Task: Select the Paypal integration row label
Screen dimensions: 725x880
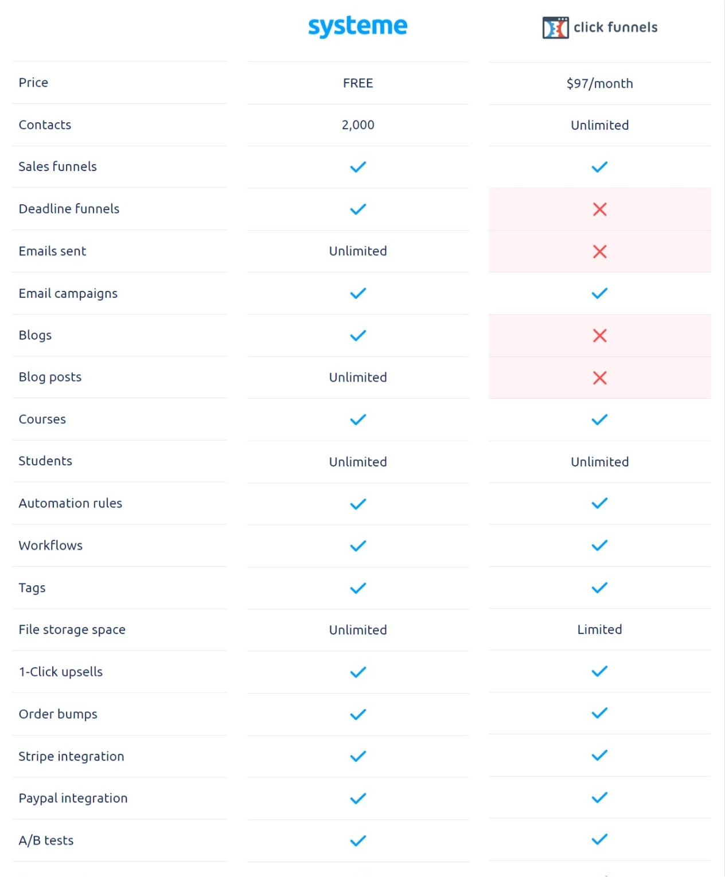Action: [x=73, y=798]
